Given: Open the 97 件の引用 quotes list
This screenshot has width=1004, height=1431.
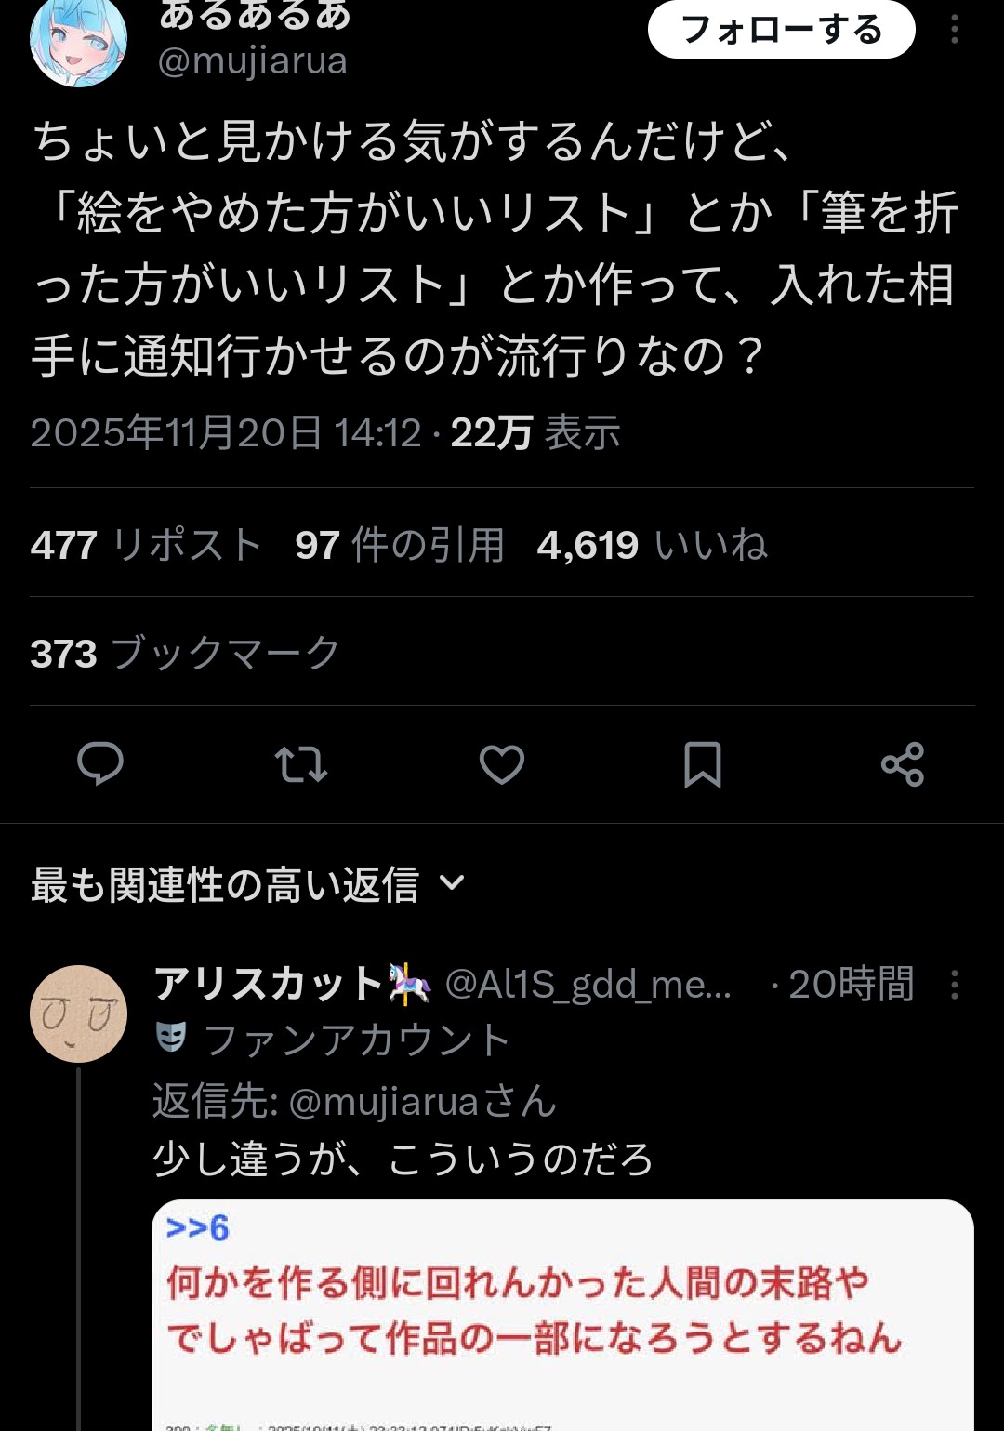Looking at the screenshot, I should coord(400,545).
